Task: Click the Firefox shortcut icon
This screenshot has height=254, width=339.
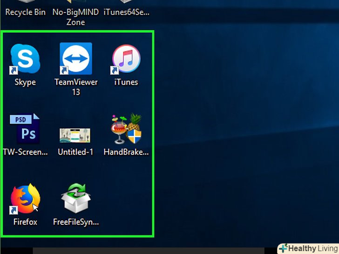Action: [x=25, y=199]
